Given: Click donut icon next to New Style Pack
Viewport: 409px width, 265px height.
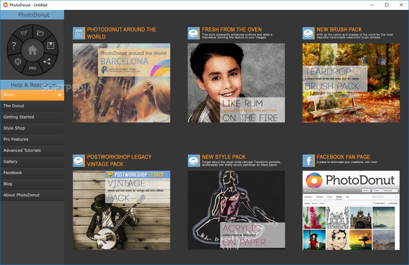Looking at the screenshot, I should point(194,161).
